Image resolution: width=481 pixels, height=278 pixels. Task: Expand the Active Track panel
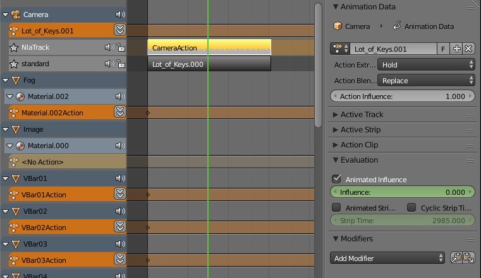click(335, 114)
